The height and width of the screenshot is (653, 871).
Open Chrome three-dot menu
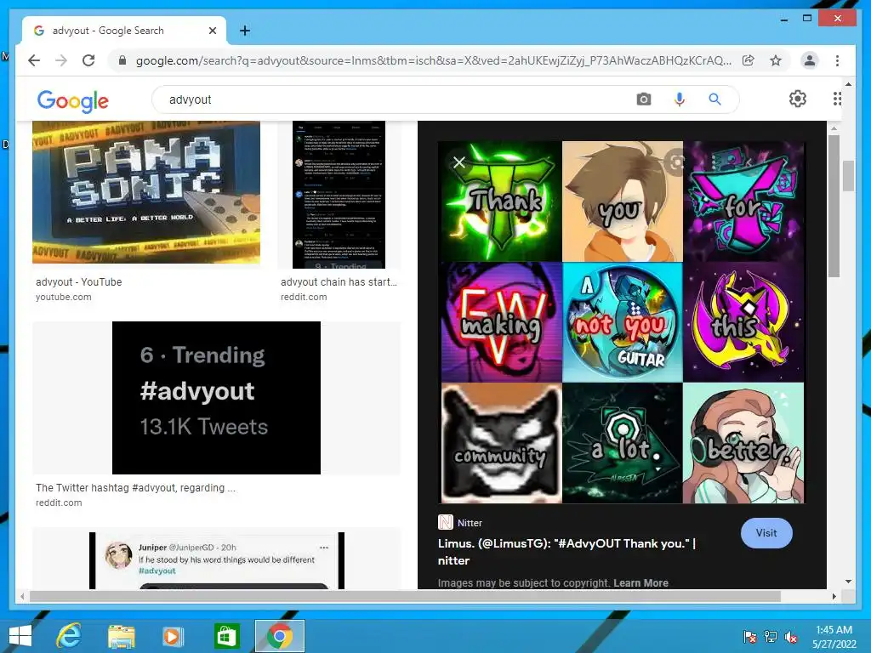(837, 60)
